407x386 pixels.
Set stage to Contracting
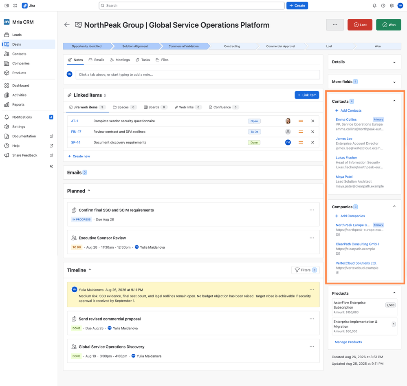pyautogui.click(x=232, y=46)
